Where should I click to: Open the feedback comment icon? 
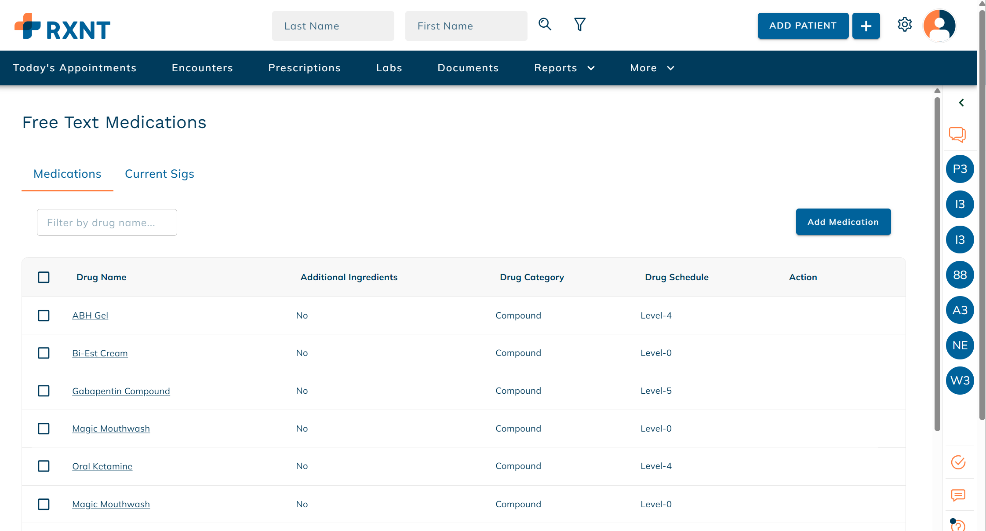(958, 495)
